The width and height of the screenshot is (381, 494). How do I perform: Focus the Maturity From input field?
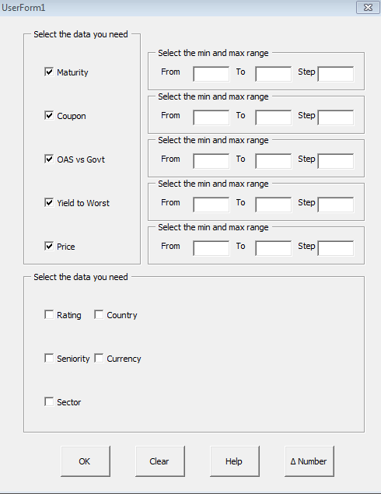[211, 74]
